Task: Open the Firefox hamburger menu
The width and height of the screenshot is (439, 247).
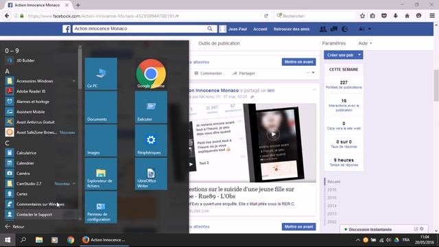Action: coord(432,16)
